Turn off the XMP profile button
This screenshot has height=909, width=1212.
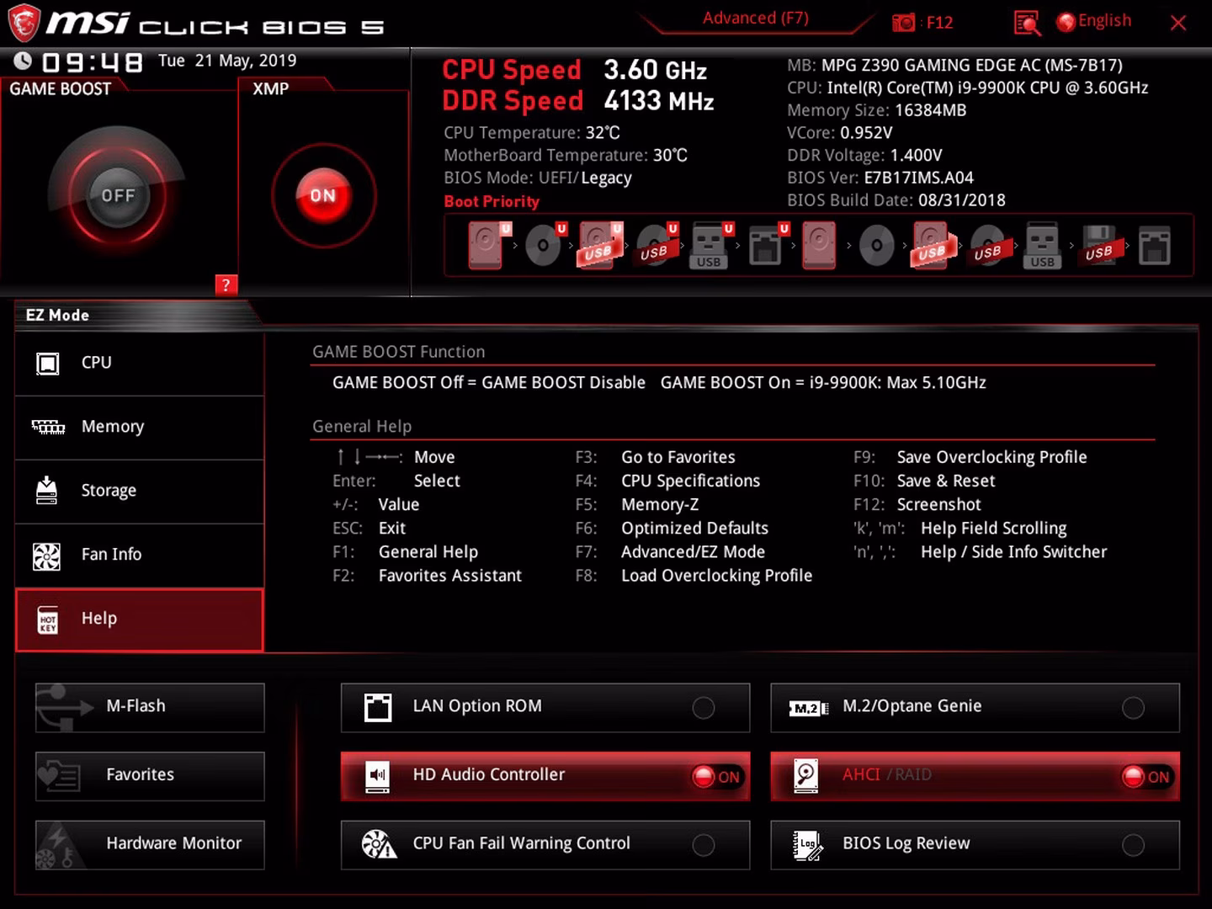pyautogui.click(x=323, y=195)
